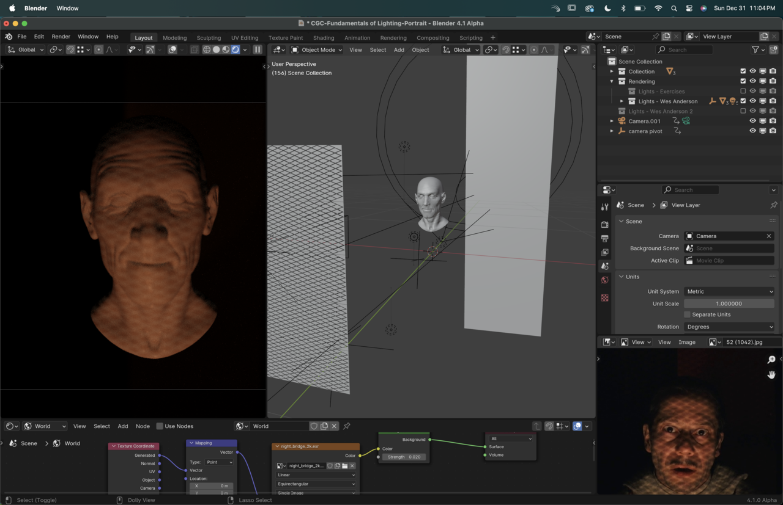Hide Lights - Wes Anderson collection in viewport
Viewport: 783px width, 505px height.
[753, 101]
